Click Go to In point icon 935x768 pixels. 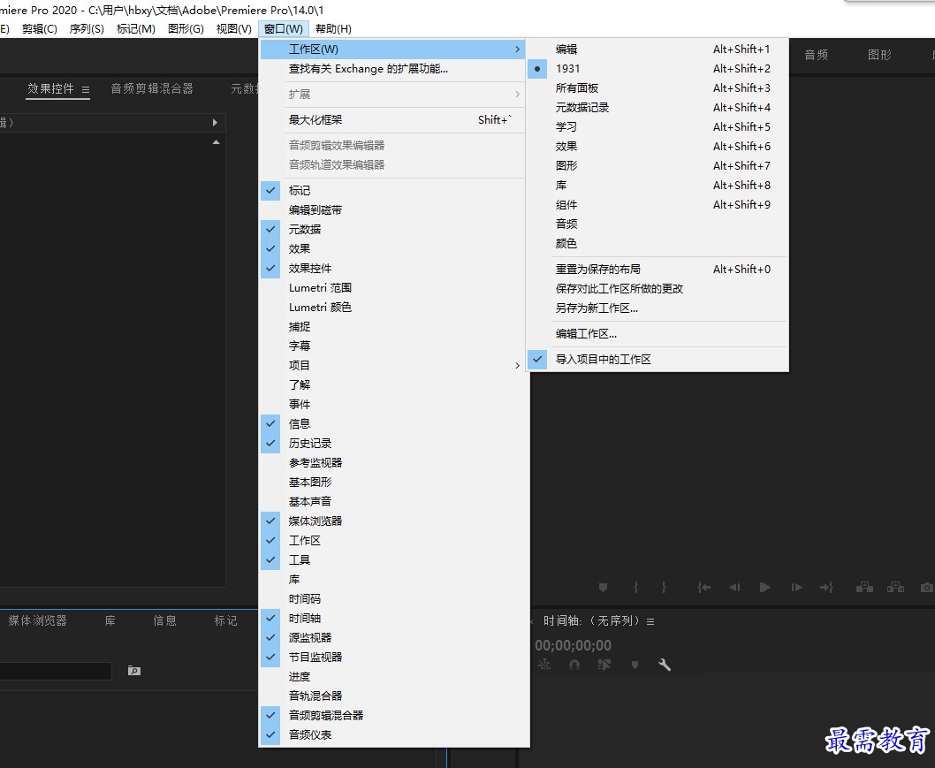point(704,588)
